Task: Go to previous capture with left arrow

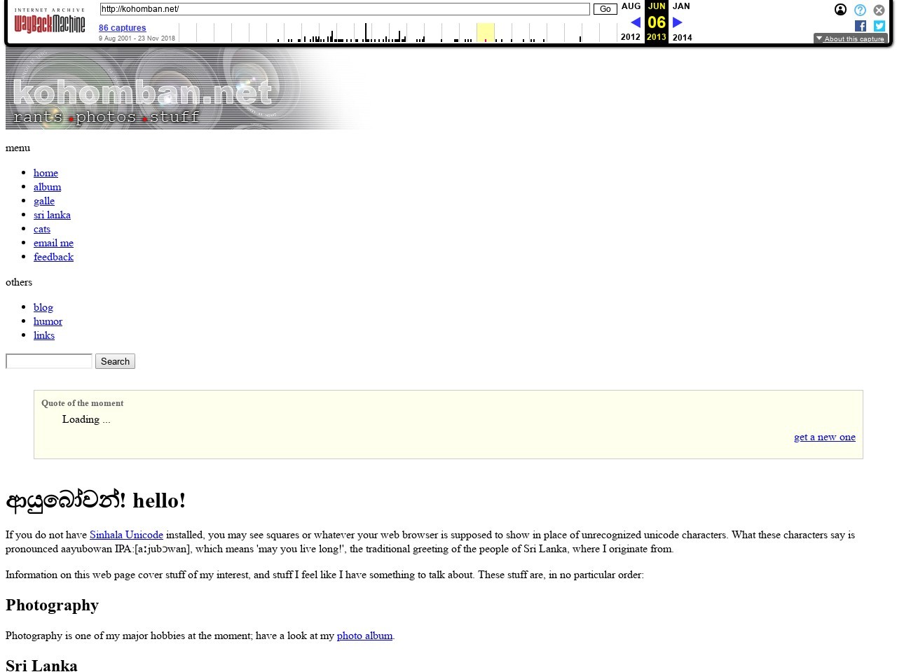Action: tap(635, 22)
